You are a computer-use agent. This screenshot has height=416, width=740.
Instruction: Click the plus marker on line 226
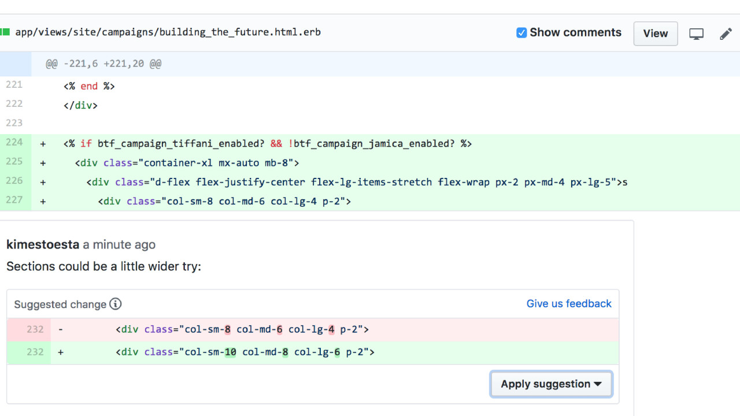tap(43, 182)
